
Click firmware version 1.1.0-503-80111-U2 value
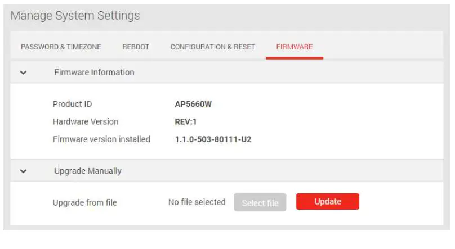(x=213, y=139)
